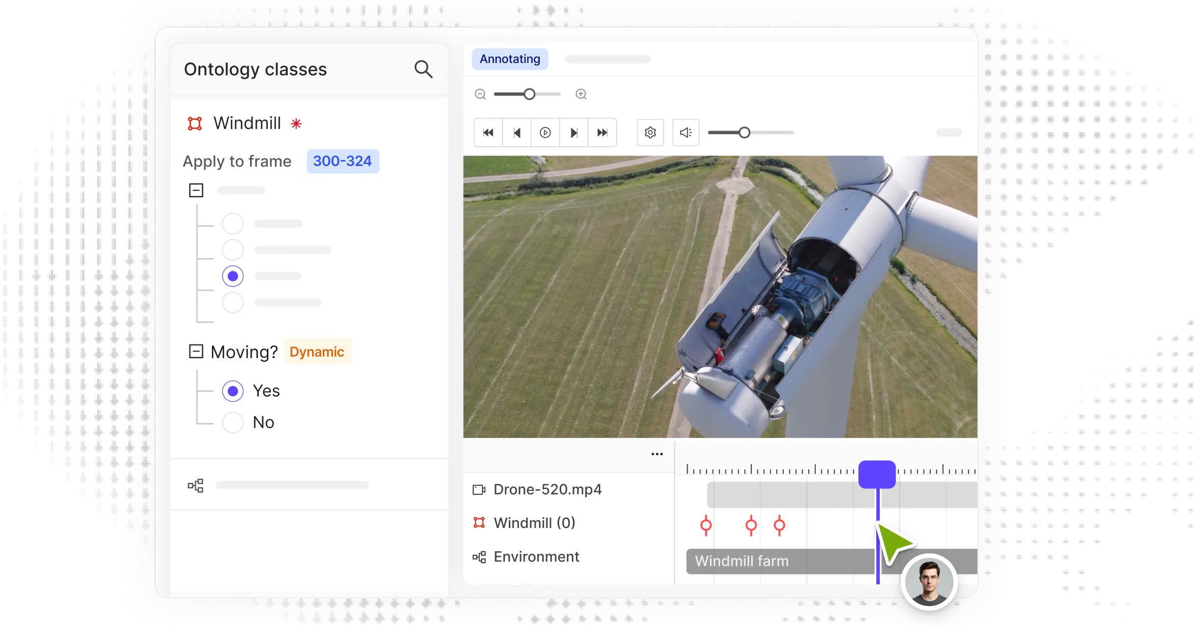Viewport: 1194px width, 625px height.
Task: Choose the last radio option under Windmill
Action: pos(232,302)
